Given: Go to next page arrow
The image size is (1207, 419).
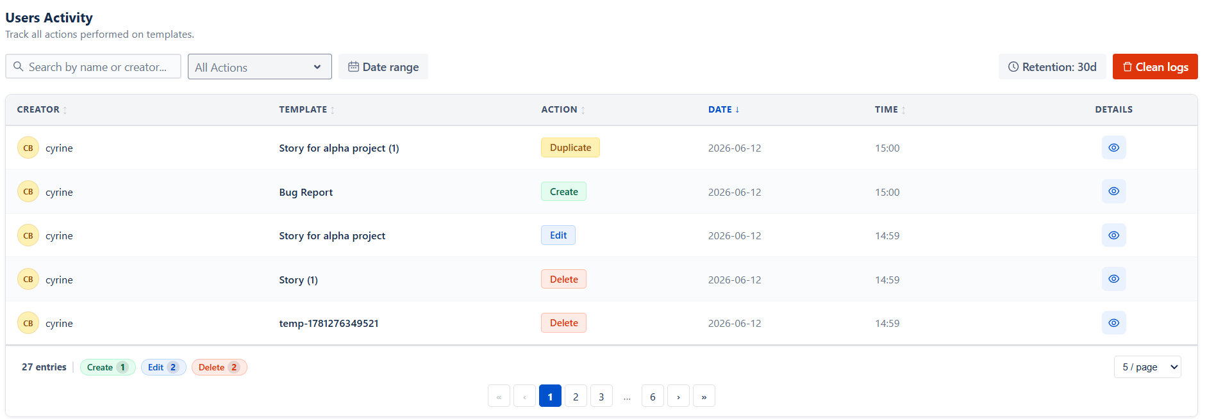Looking at the screenshot, I should (678, 396).
